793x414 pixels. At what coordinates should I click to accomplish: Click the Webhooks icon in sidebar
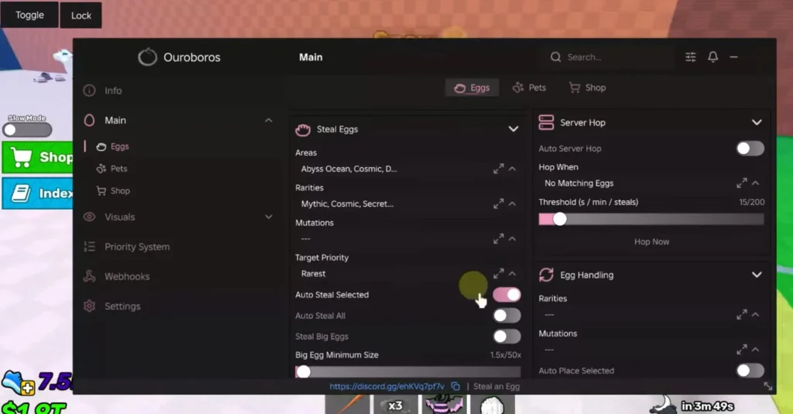90,276
